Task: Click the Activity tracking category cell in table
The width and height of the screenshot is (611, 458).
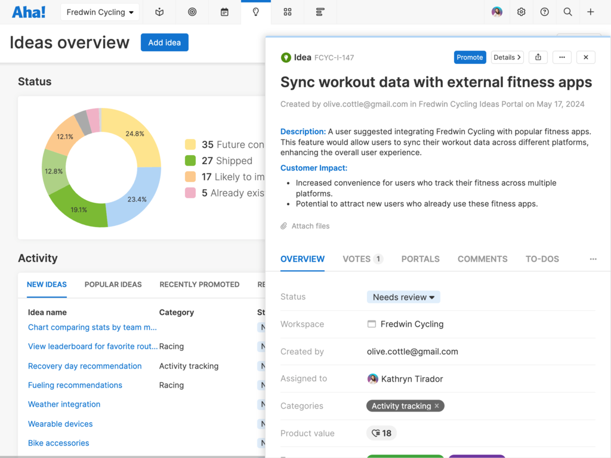Action: pyautogui.click(x=189, y=366)
